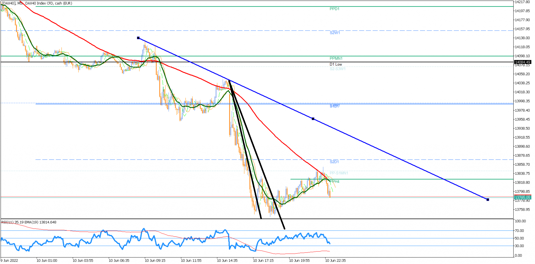Click the 14217.80 price axis value
The width and height of the screenshot is (535, 264).
tap(522, 2)
